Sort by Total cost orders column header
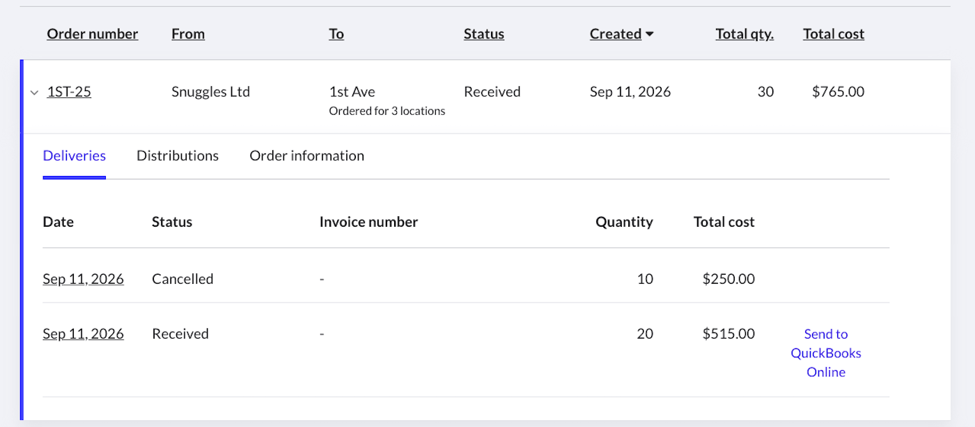The image size is (975, 427). (x=834, y=34)
